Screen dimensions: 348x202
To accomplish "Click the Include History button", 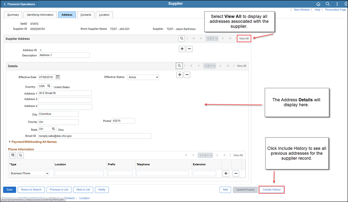I will coord(271,190).
